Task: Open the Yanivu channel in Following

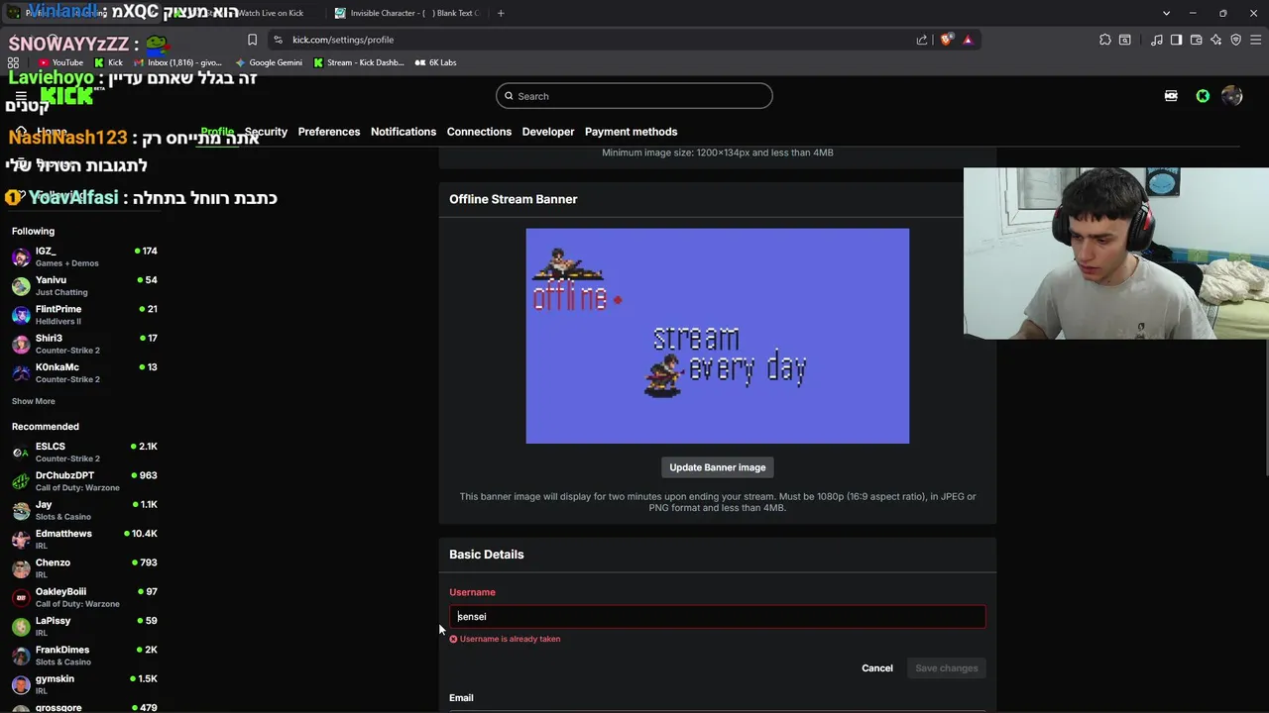Action: tap(84, 285)
